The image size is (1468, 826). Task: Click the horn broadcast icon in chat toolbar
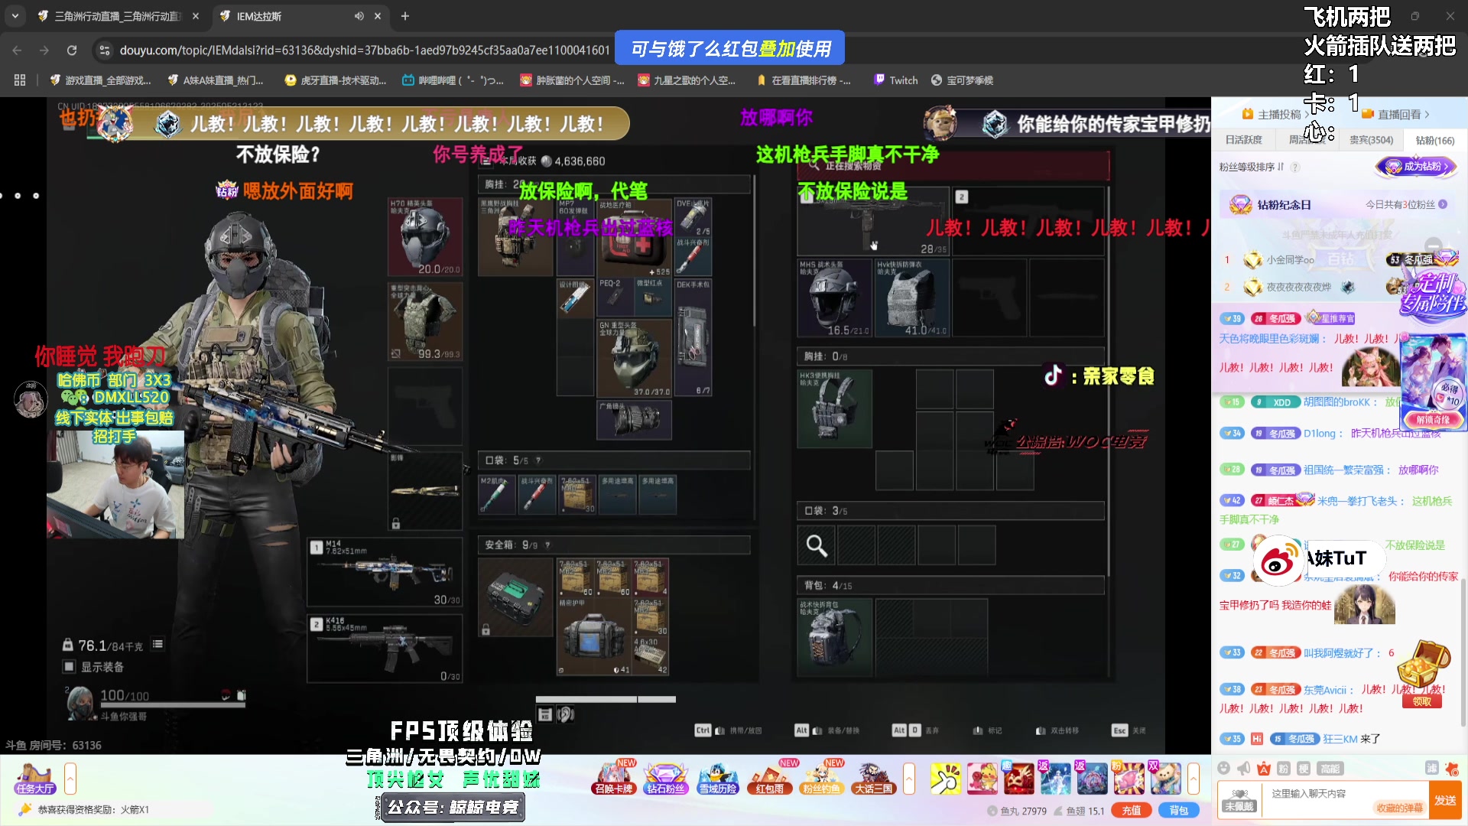1244,768
